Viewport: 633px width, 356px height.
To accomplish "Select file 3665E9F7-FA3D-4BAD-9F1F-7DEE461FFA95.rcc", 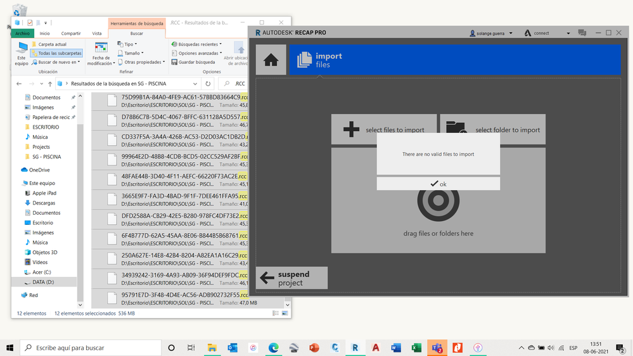I will (170, 200).
